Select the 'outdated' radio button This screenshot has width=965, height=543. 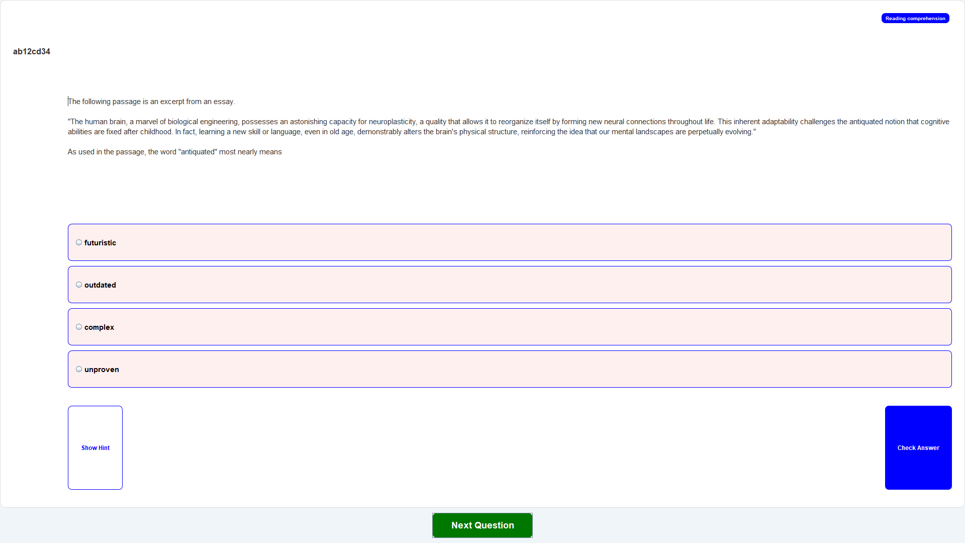point(79,285)
